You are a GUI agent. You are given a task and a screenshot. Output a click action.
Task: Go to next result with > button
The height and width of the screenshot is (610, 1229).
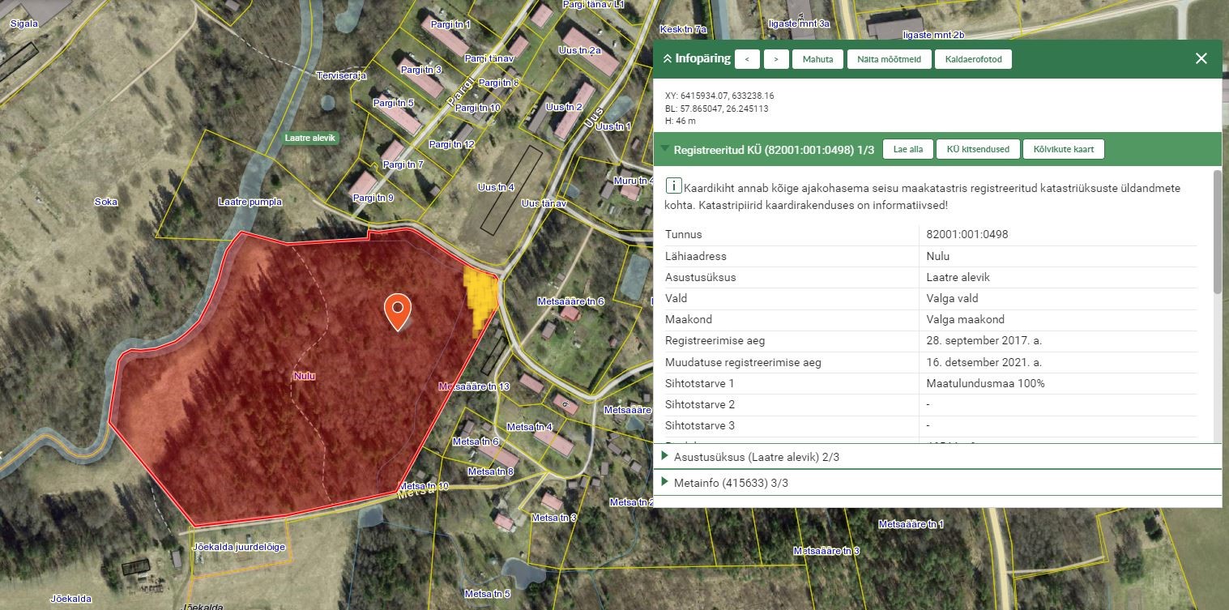tap(776, 59)
